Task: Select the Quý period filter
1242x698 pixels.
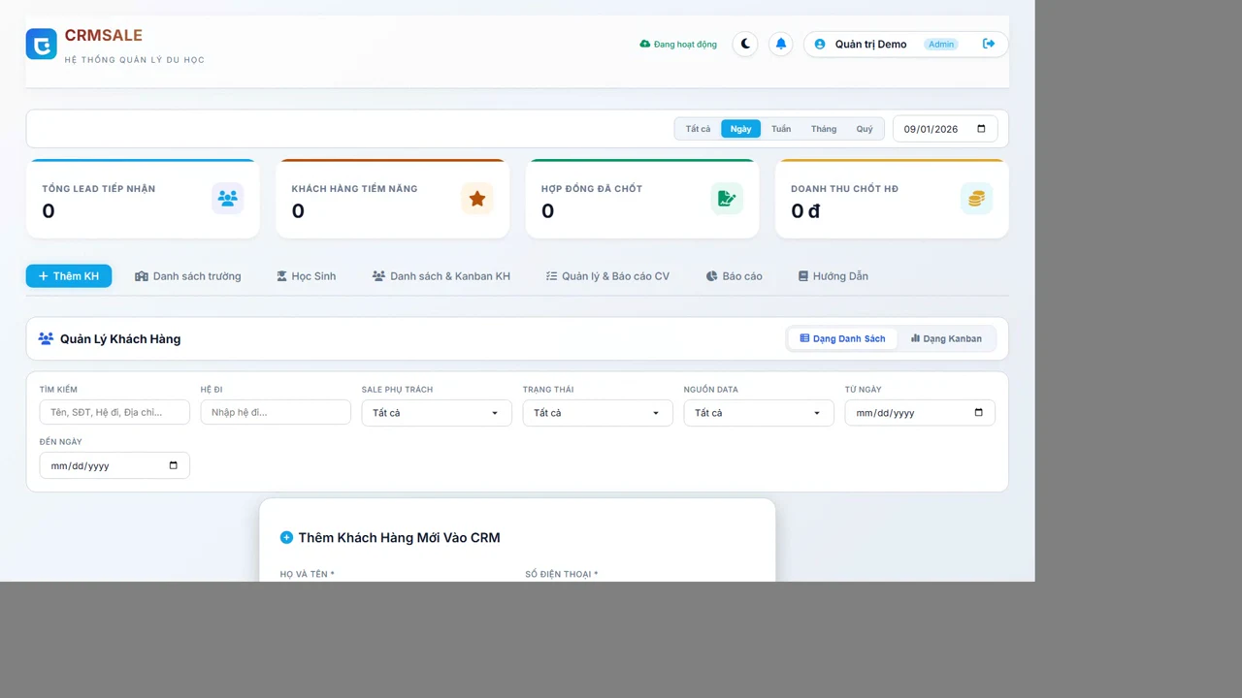Action: [x=865, y=129]
